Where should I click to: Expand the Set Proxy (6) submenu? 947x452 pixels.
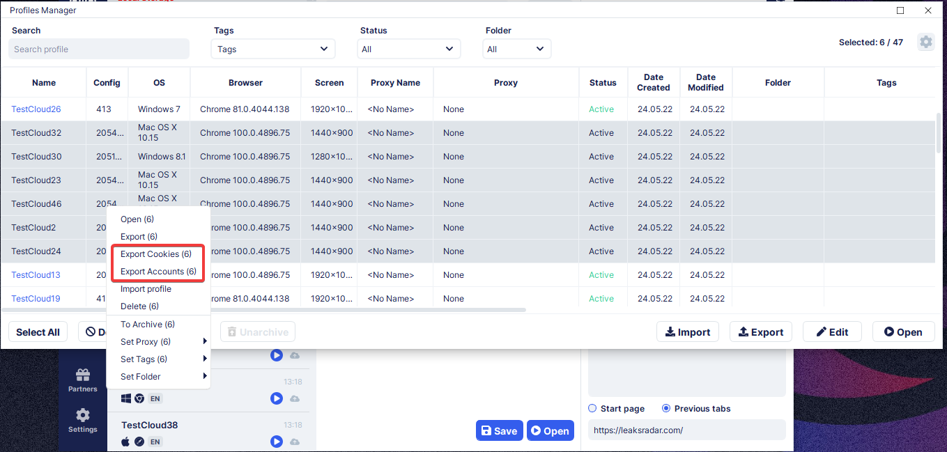click(158, 342)
